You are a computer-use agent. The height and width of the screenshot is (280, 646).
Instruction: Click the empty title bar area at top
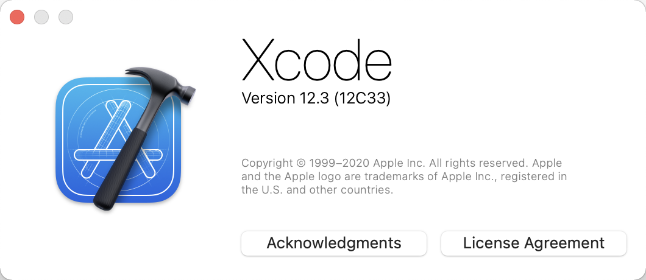coord(330,16)
